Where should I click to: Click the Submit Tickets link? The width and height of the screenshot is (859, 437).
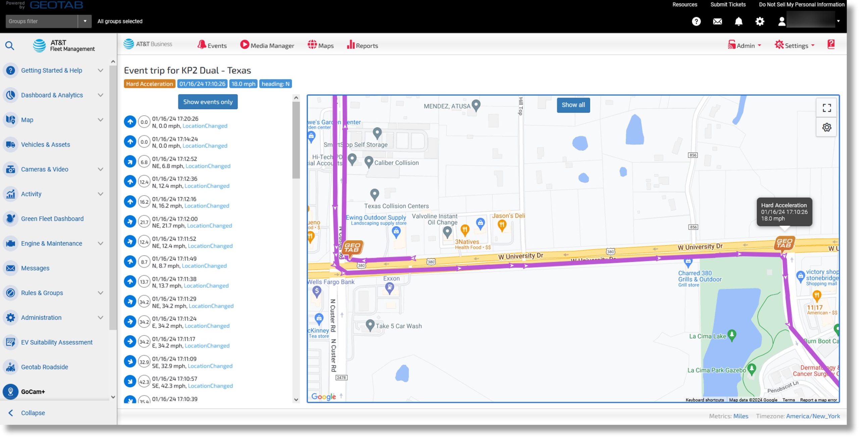coord(728,4)
